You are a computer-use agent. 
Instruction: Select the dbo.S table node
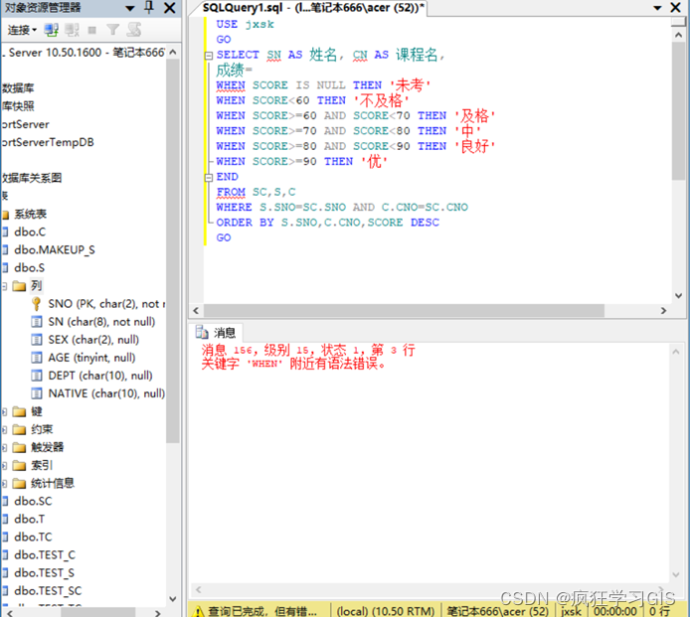pyautogui.click(x=29, y=268)
